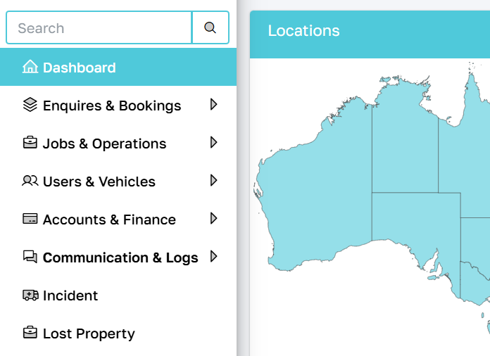Focus the Search text field
Viewport: 490px width, 356px height.
pos(99,28)
